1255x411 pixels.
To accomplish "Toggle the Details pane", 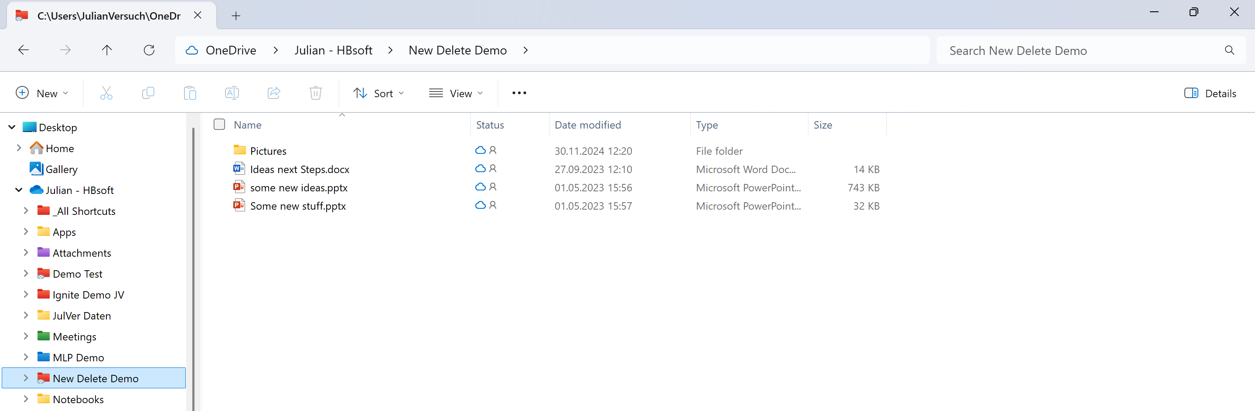I will point(1210,94).
